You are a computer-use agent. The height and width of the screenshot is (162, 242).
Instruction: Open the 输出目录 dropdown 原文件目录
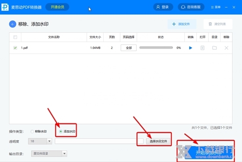[49, 154]
